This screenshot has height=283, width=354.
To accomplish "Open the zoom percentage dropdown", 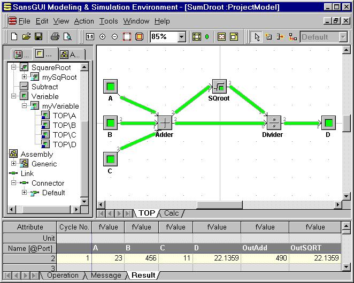I will click(x=181, y=37).
